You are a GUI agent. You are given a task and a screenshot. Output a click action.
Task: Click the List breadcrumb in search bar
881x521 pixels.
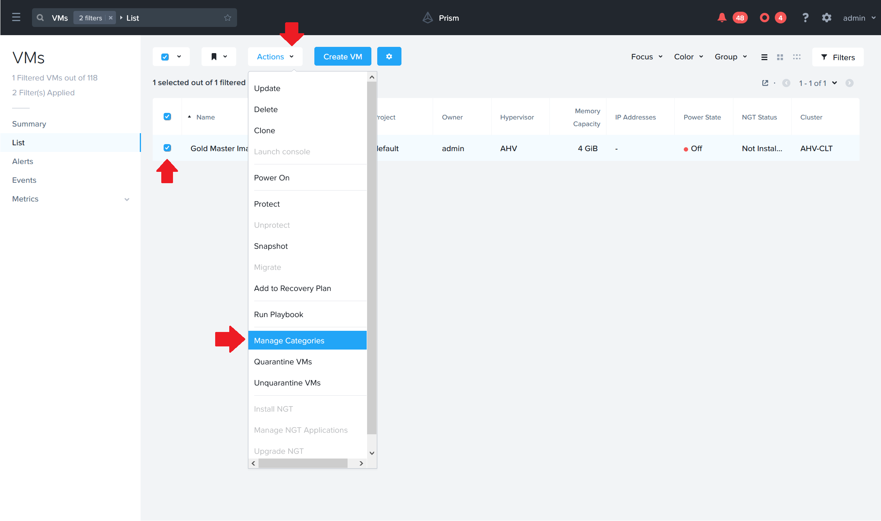132,18
